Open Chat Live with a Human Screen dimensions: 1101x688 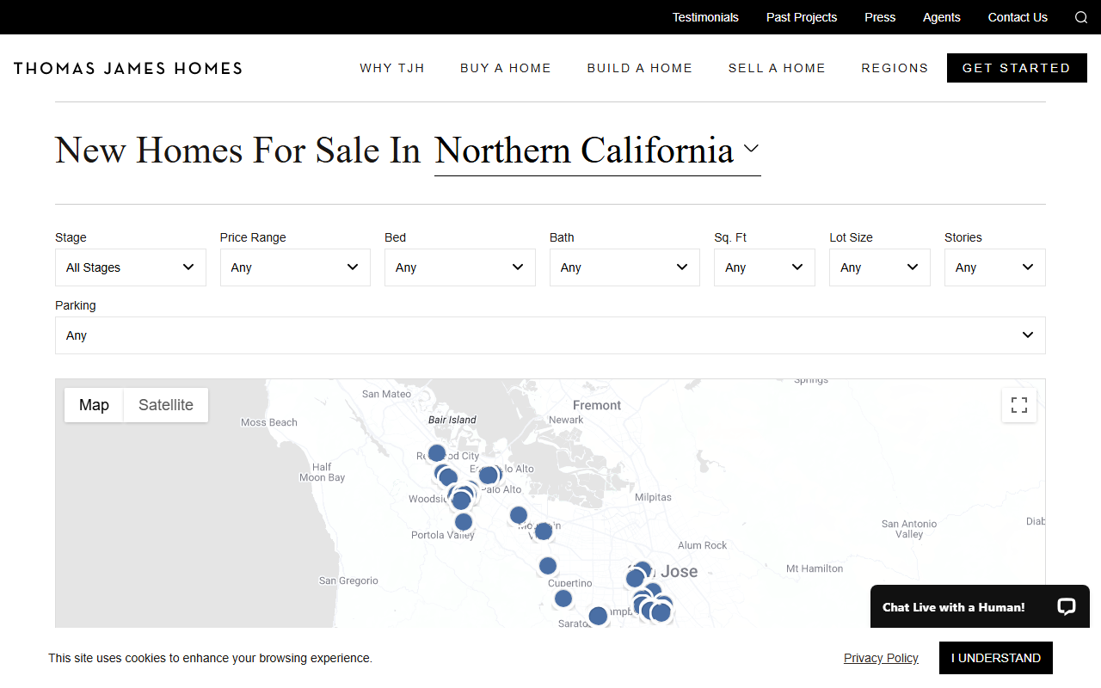point(980,607)
